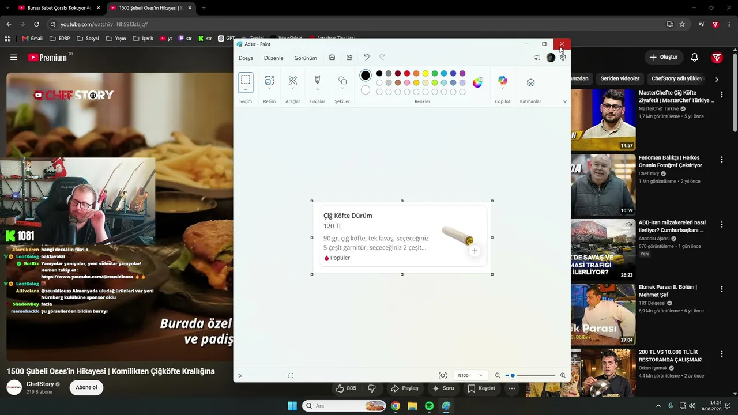
Task: Click the Windows taskbar Ara search box
Action: 344,406
